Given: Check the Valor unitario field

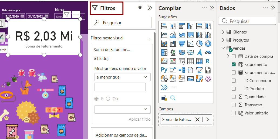Looking at the screenshot, I should click(x=234, y=113).
